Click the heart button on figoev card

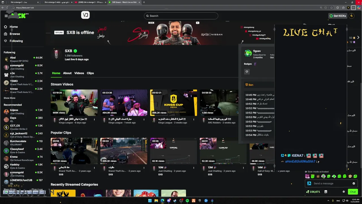pyautogui.click(x=247, y=72)
